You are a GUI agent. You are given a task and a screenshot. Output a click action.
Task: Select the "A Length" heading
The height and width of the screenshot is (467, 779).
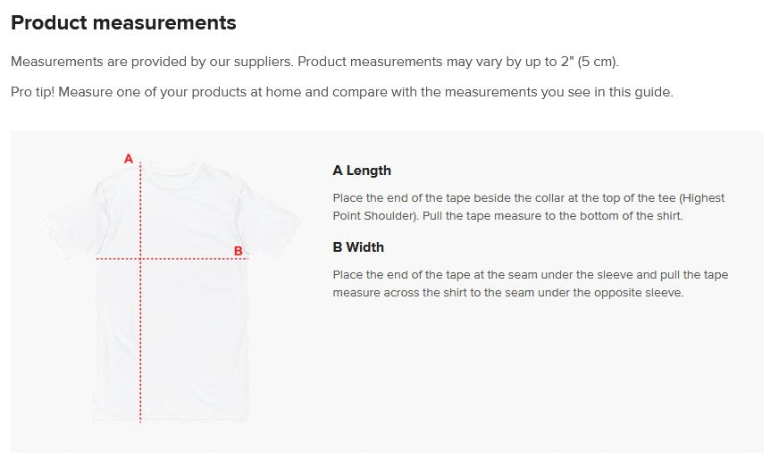(362, 171)
